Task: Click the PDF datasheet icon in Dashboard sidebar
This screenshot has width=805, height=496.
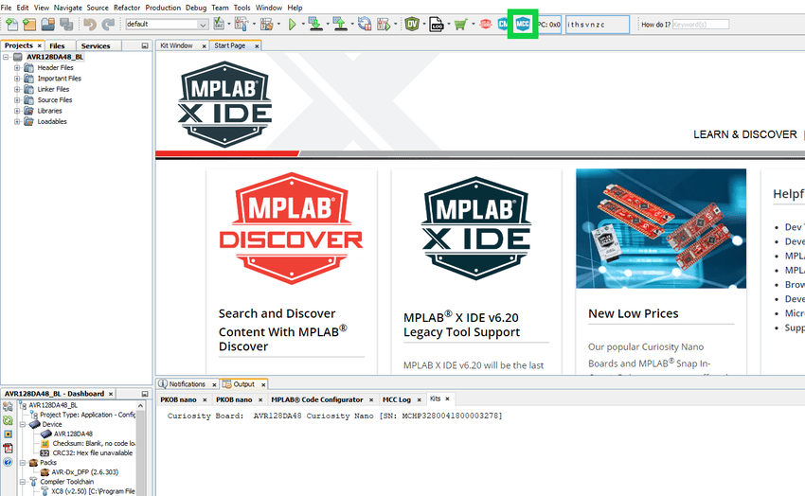Action: coord(8,448)
